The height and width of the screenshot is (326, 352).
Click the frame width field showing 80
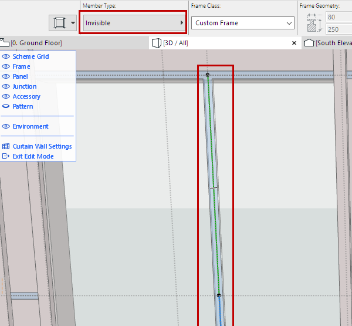(x=339, y=18)
